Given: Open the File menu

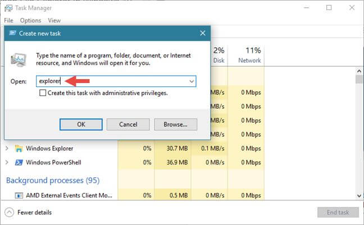Looking at the screenshot, I should 8,20.
